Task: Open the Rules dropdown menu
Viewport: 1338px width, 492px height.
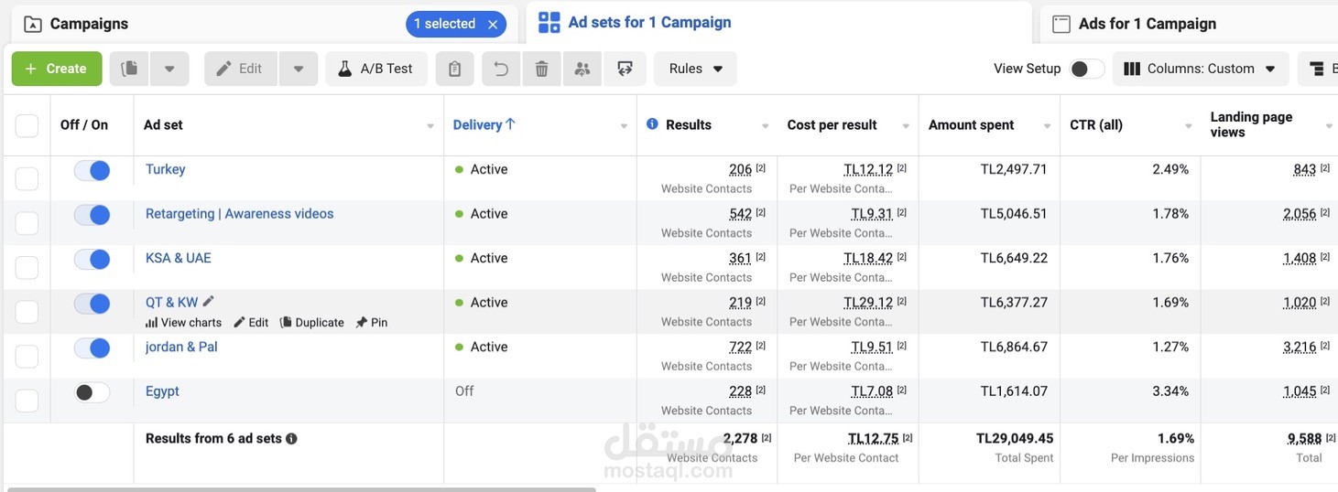Action: [x=696, y=69]
